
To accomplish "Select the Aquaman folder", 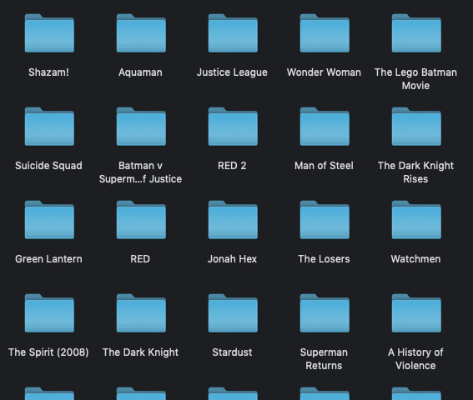I will tap(141, 33).
